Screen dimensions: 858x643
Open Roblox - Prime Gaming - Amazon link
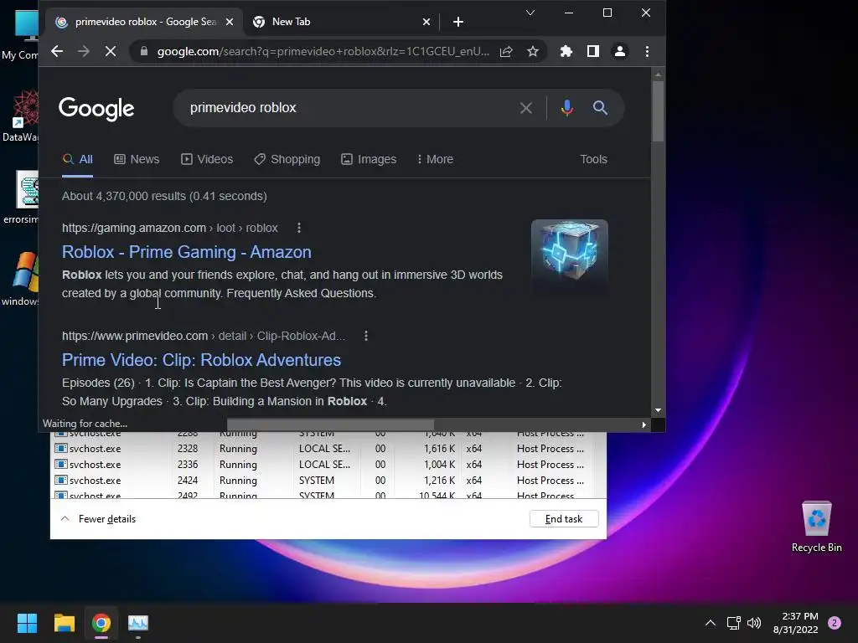[187, 251]
